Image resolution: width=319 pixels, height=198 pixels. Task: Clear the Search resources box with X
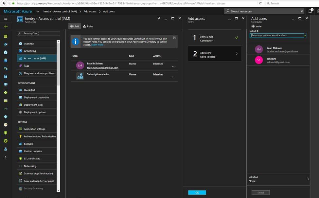click(x=302, y=11)
